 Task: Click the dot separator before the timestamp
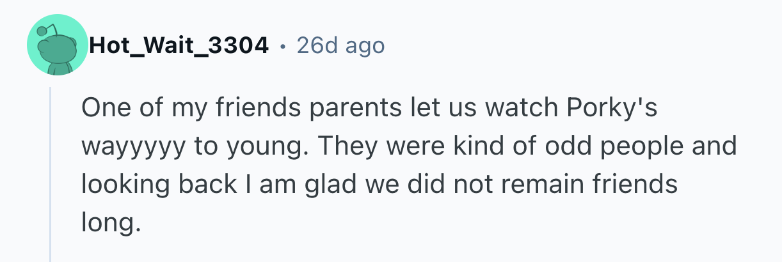pyautogui.click(x=283, y=46)
